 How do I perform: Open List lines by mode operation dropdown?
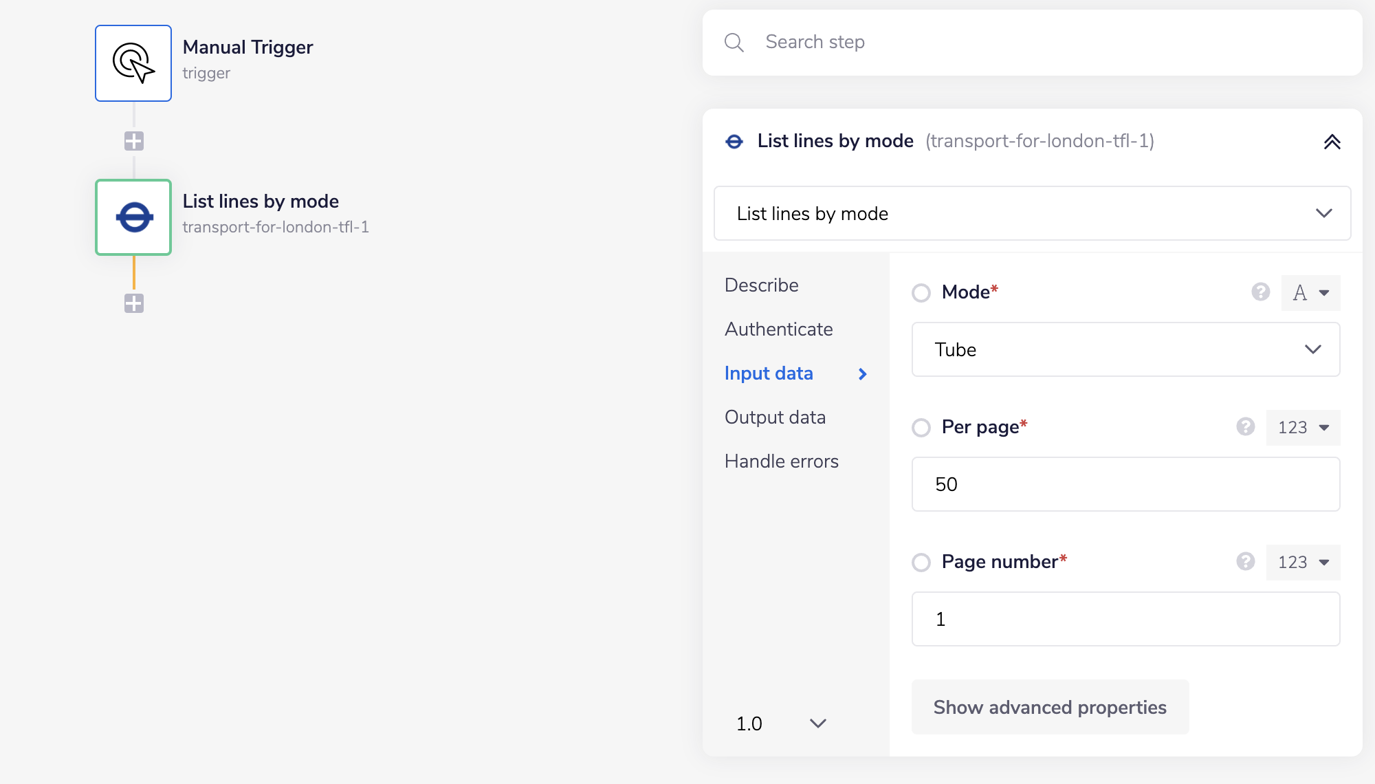coord(1032,213)
